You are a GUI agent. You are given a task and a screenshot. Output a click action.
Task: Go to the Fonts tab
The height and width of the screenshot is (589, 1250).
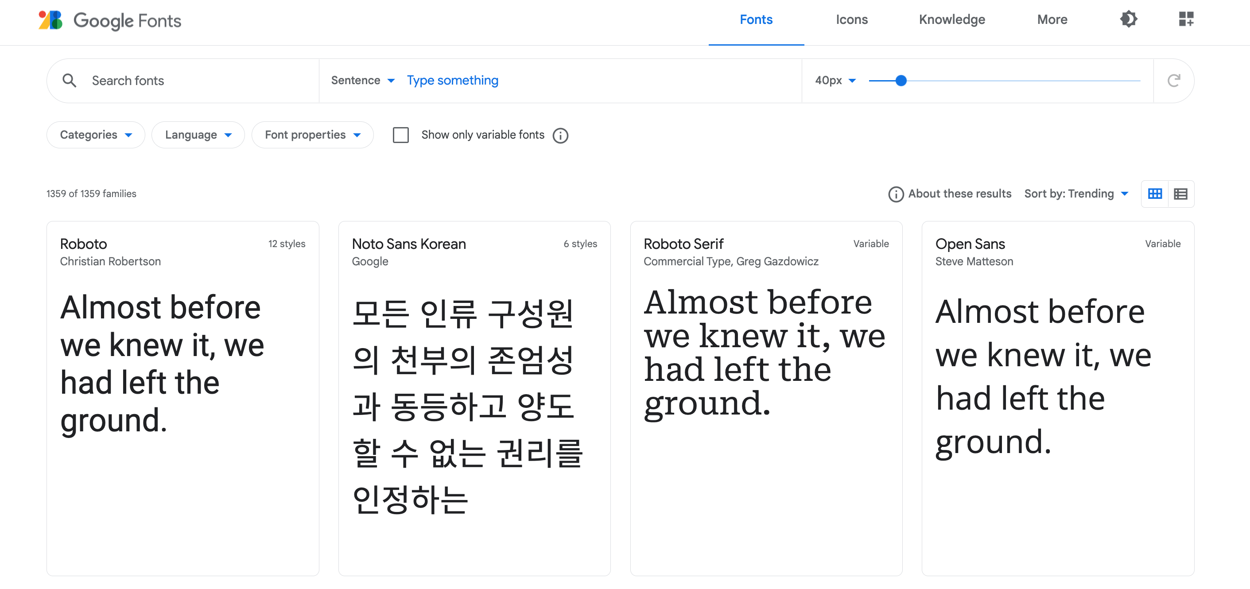756,20
